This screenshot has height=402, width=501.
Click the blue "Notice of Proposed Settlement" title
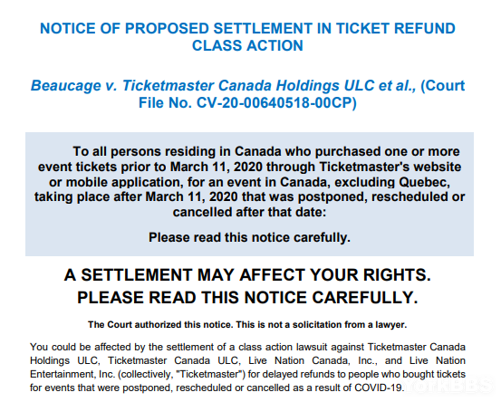click(x=247, y=28)
